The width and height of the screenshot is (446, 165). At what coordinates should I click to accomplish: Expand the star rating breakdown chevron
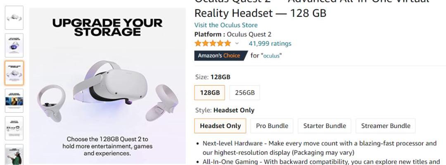(237, 44)
